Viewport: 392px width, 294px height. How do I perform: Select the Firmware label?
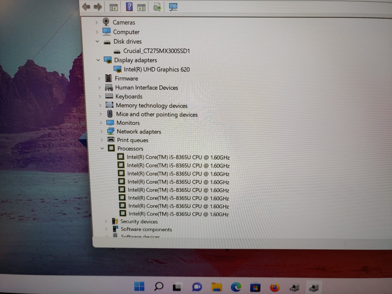[x=127, y=78]
